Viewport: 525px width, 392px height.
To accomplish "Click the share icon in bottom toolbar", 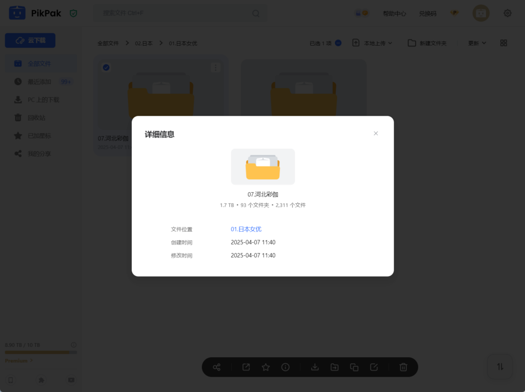I will click(217, 367).
